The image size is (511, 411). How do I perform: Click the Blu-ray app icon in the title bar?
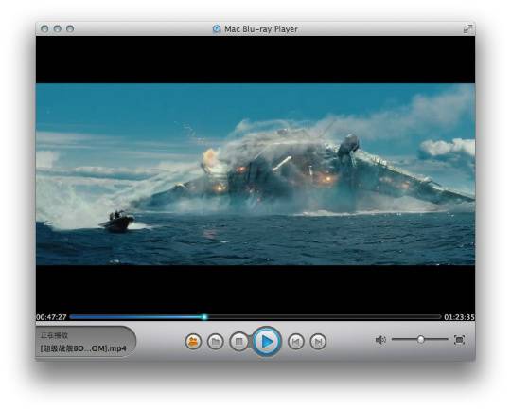[217, 29]
